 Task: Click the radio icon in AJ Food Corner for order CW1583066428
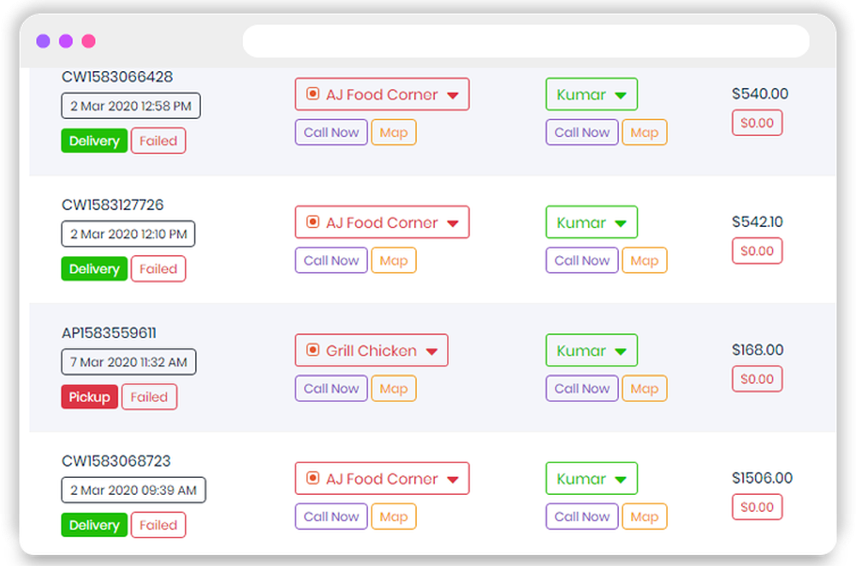click(x=312, y=94)
